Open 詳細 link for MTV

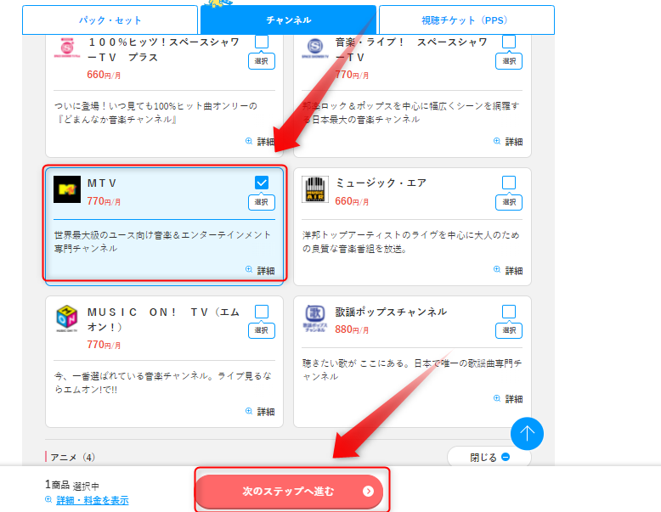[x=261, y=271]
